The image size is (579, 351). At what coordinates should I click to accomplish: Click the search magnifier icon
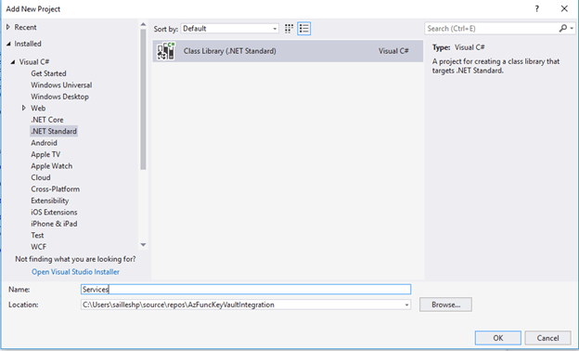pyautogui.click(x=562, y=28)
